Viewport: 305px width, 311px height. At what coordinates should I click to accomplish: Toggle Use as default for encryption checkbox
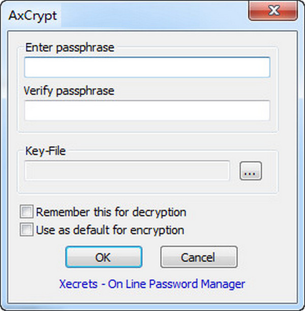click(x=27, y=230)
